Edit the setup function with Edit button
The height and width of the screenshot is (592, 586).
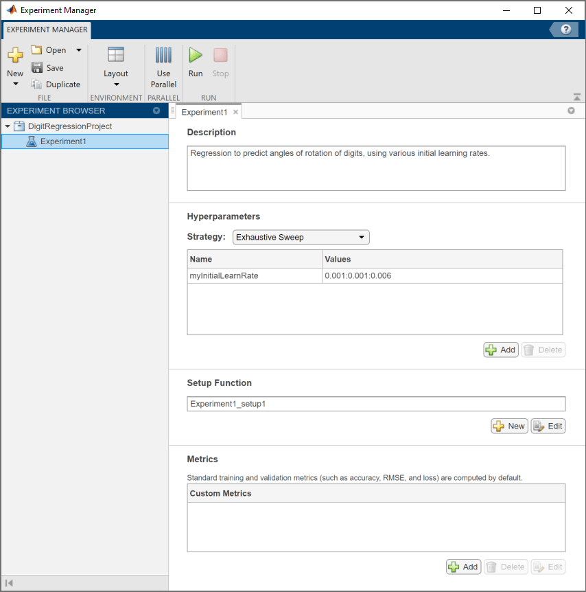548,426
